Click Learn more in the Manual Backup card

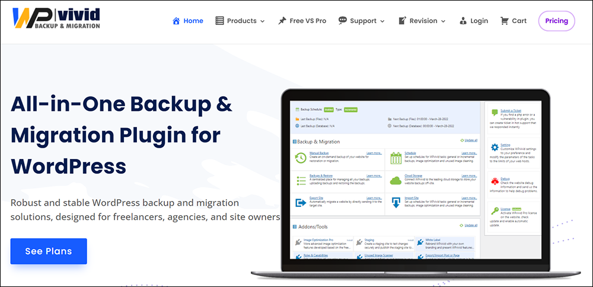374,153
